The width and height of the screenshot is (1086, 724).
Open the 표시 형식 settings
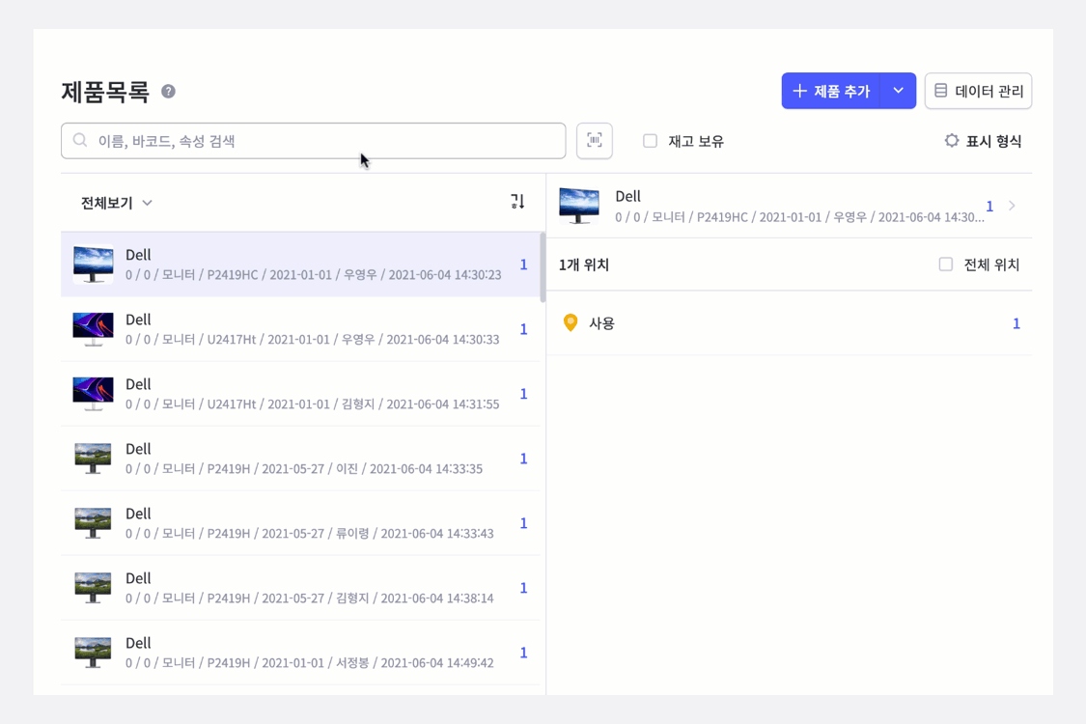[x=983, y=141]
